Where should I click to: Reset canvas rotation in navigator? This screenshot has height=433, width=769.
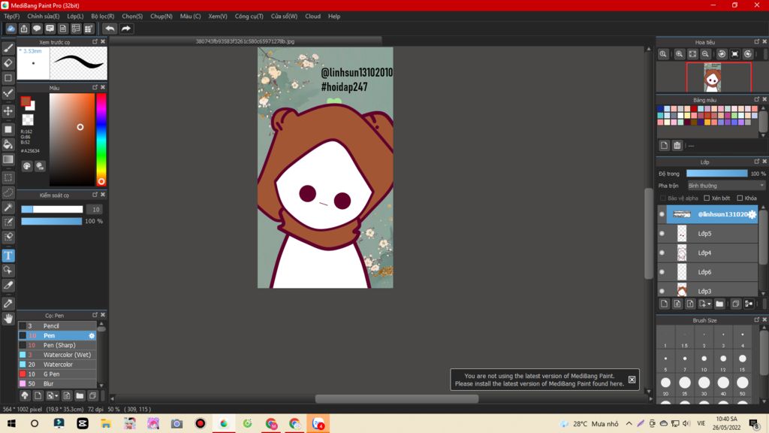pos(734,54)
